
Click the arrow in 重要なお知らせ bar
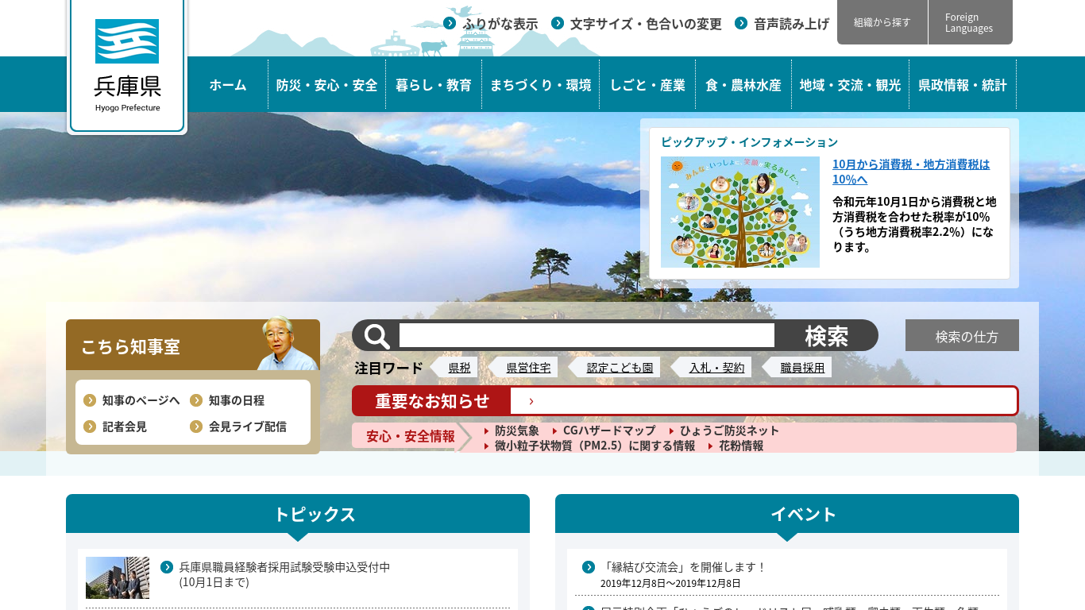(531, 401)
